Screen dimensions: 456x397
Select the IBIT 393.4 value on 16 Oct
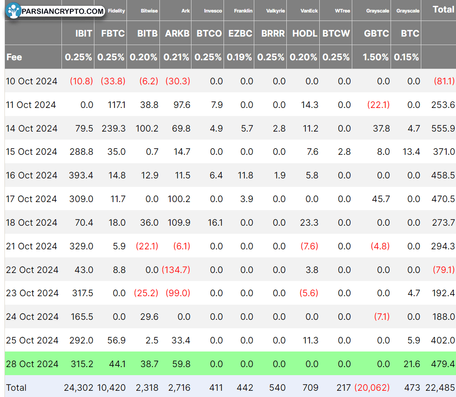[81, 175]
